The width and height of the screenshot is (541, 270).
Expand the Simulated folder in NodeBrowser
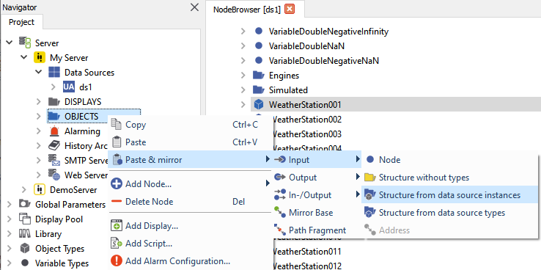243,90
